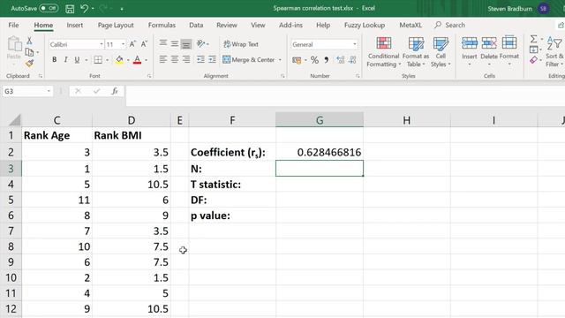
Task: Click the Top Align icon
Action: pos(163,43)
